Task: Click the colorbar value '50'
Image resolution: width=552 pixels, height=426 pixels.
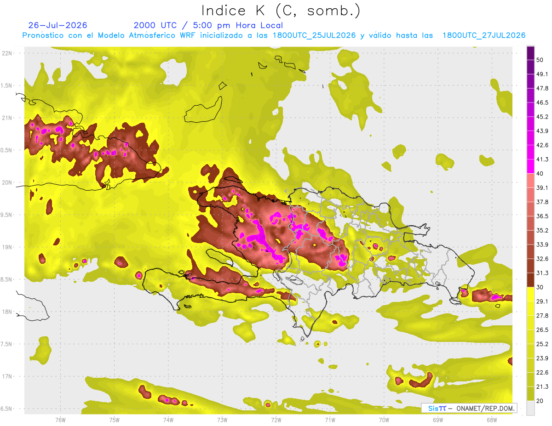Action: [540, 60]
